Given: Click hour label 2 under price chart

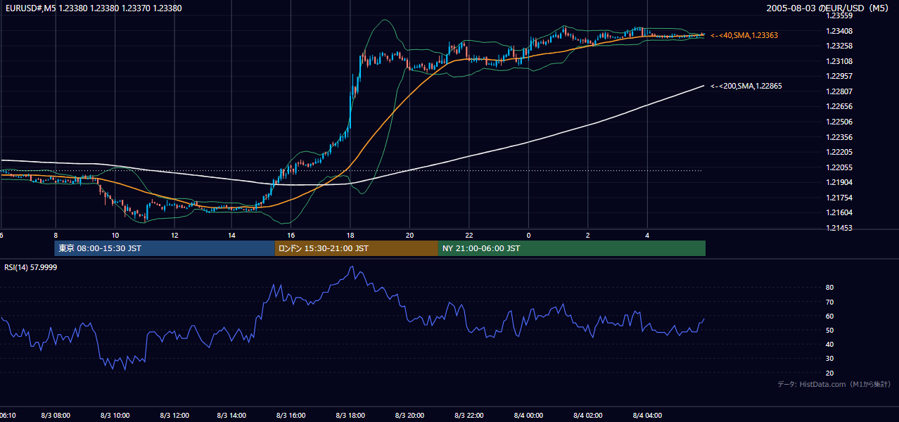Looking at the screenshot, I should pos(587,235).
